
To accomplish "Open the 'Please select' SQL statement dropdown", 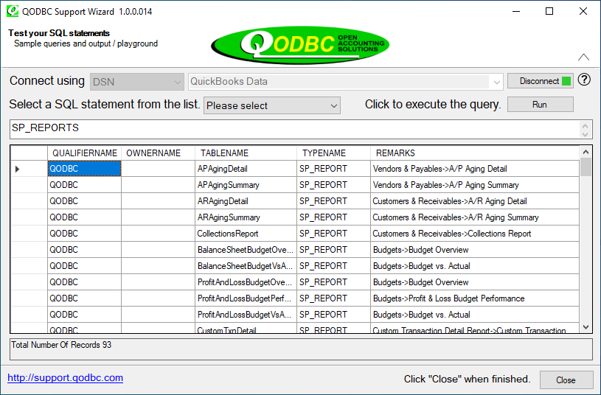I will pos(272,105).
